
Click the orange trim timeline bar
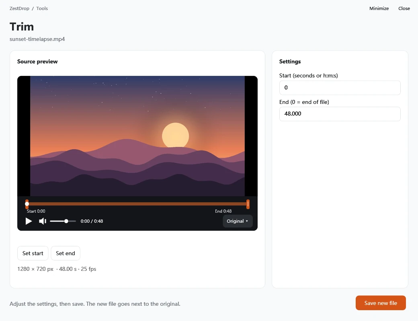pyautogui.click(x=137, y=204)
